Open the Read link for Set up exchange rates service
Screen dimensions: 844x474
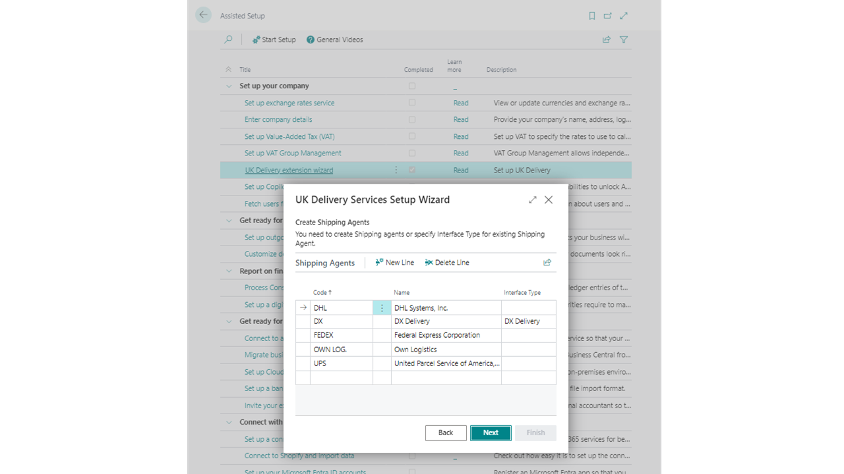point(460,103)
